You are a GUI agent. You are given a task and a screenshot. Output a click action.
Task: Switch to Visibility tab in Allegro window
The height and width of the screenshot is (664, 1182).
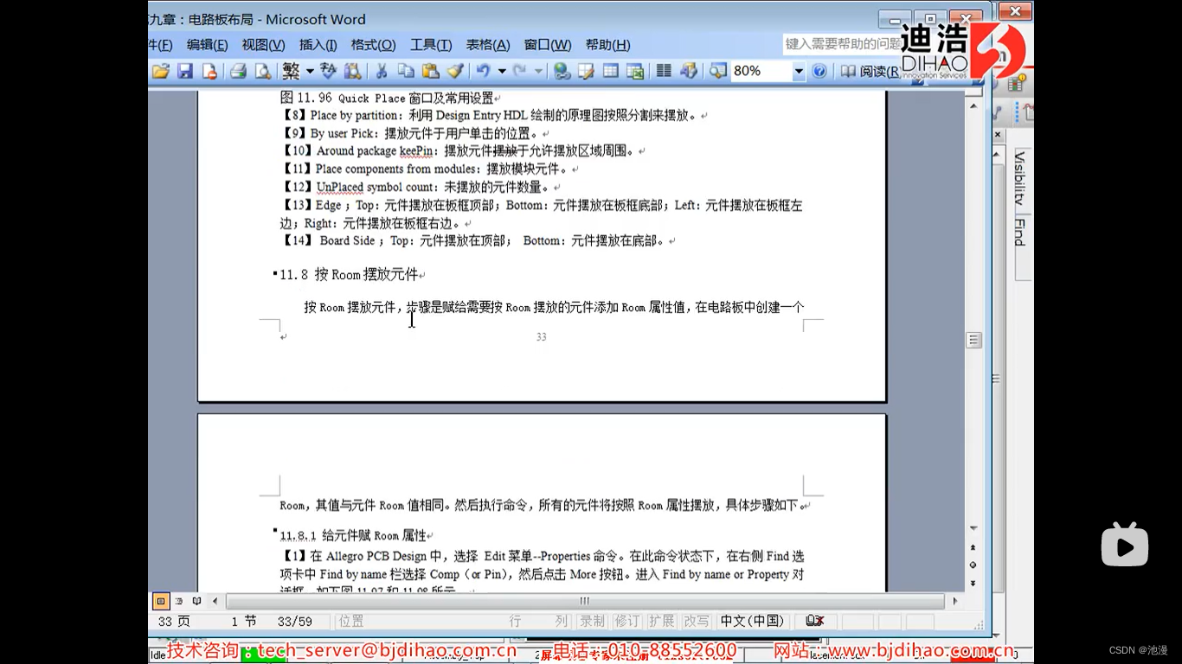(x=1020, y=177)
